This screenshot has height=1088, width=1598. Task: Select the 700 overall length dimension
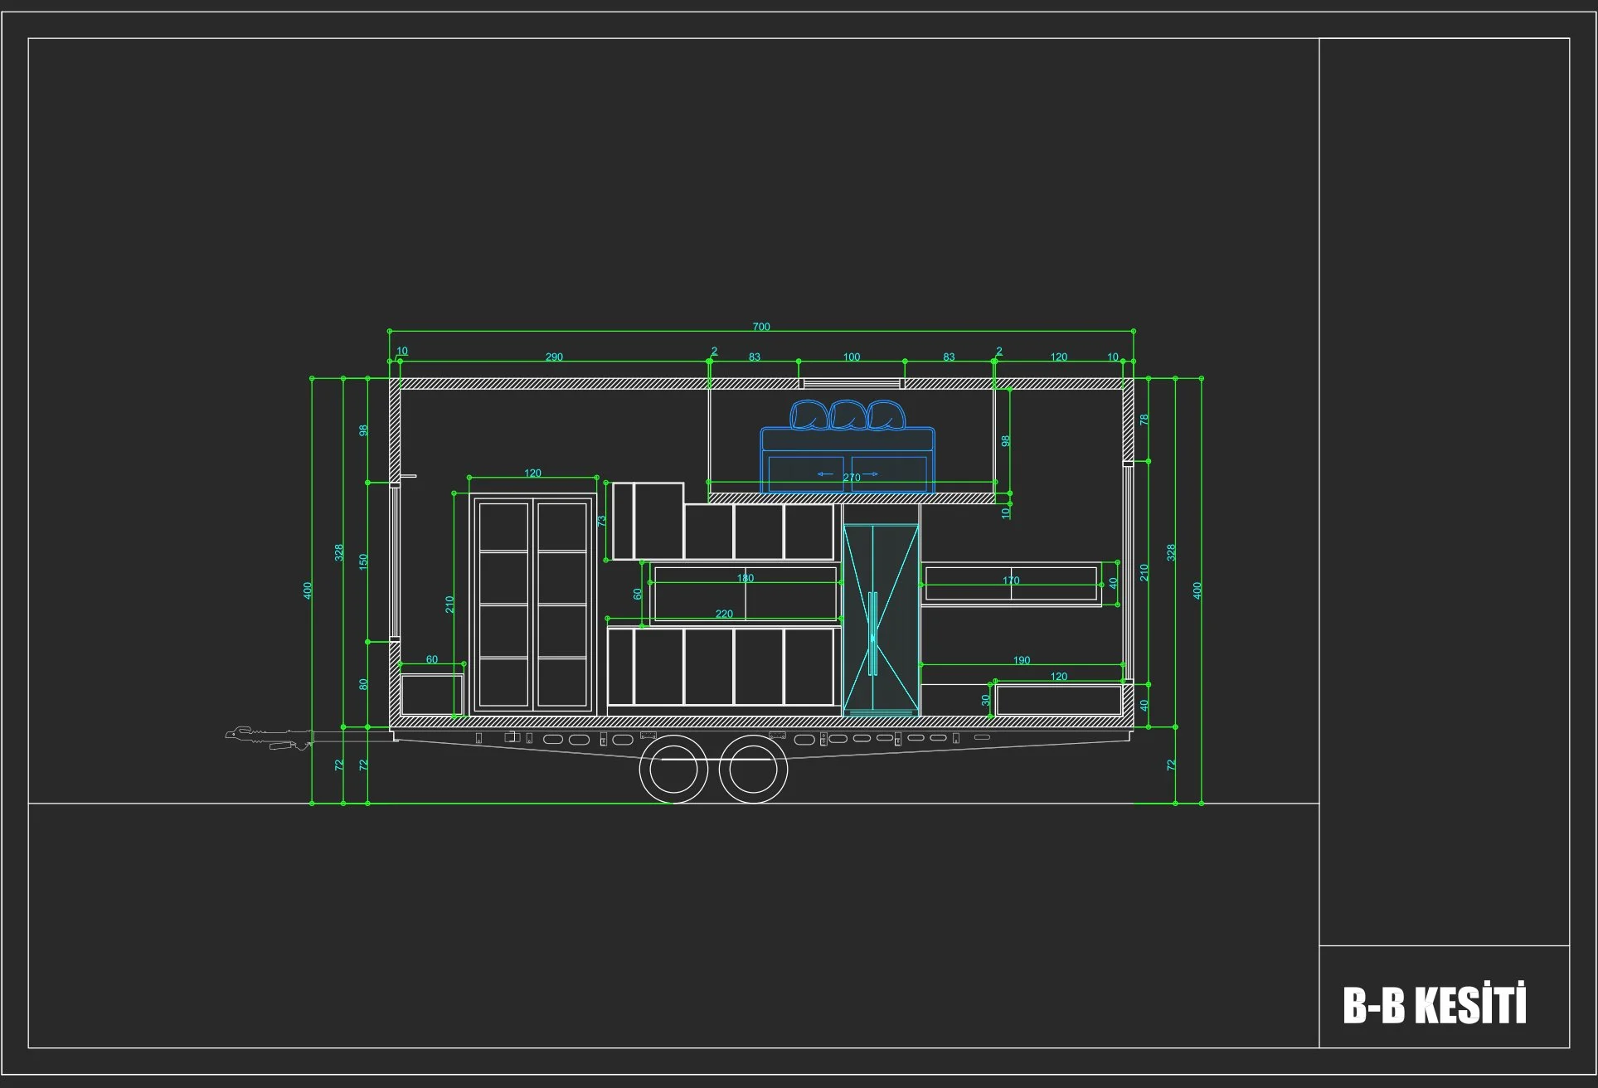pyautogui.click(x=761, y=327)
